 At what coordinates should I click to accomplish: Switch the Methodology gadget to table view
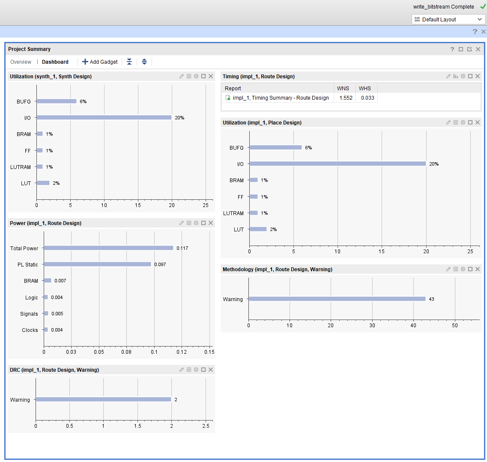point(456,269)
